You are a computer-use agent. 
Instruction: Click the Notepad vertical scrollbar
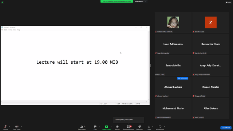pos(149,65)
